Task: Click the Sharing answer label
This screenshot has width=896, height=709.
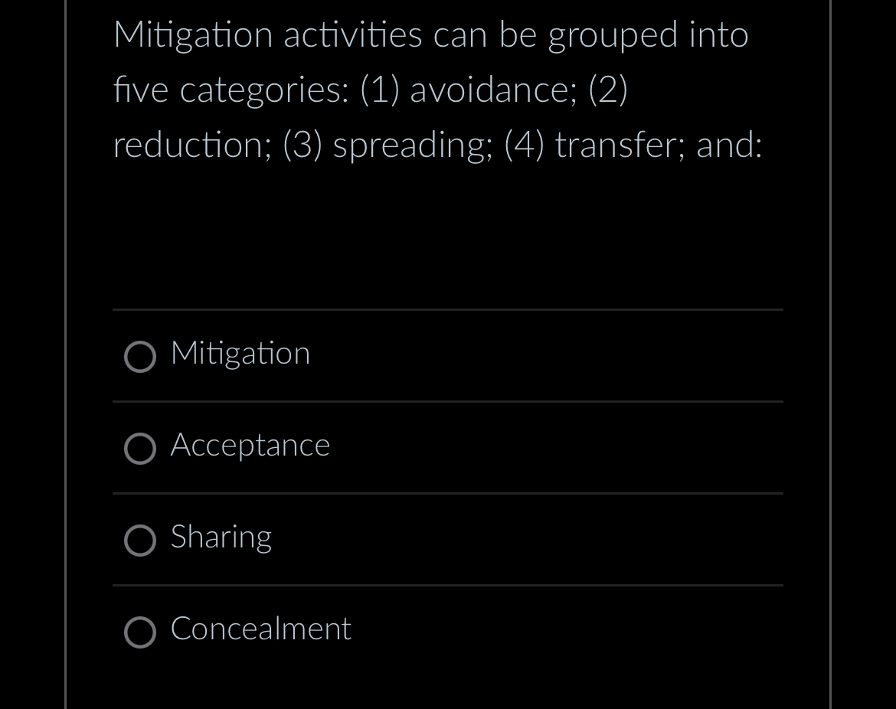Action: 221,537
